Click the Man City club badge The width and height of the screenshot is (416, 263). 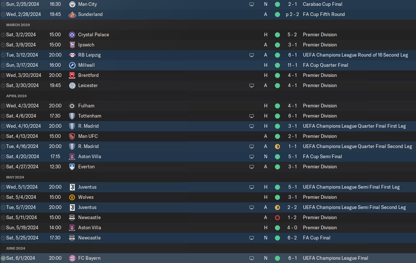pyautogui.click(x=72, y=4)
